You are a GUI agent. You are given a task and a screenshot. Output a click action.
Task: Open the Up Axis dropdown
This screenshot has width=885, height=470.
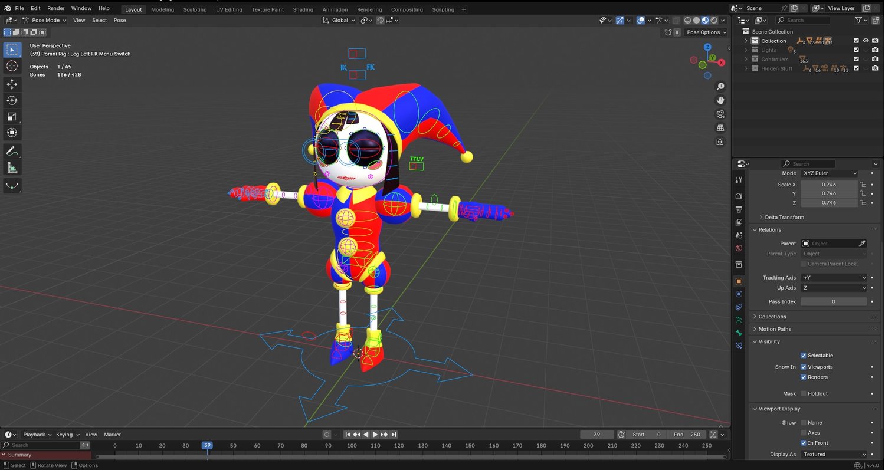(x=834, y=288)
